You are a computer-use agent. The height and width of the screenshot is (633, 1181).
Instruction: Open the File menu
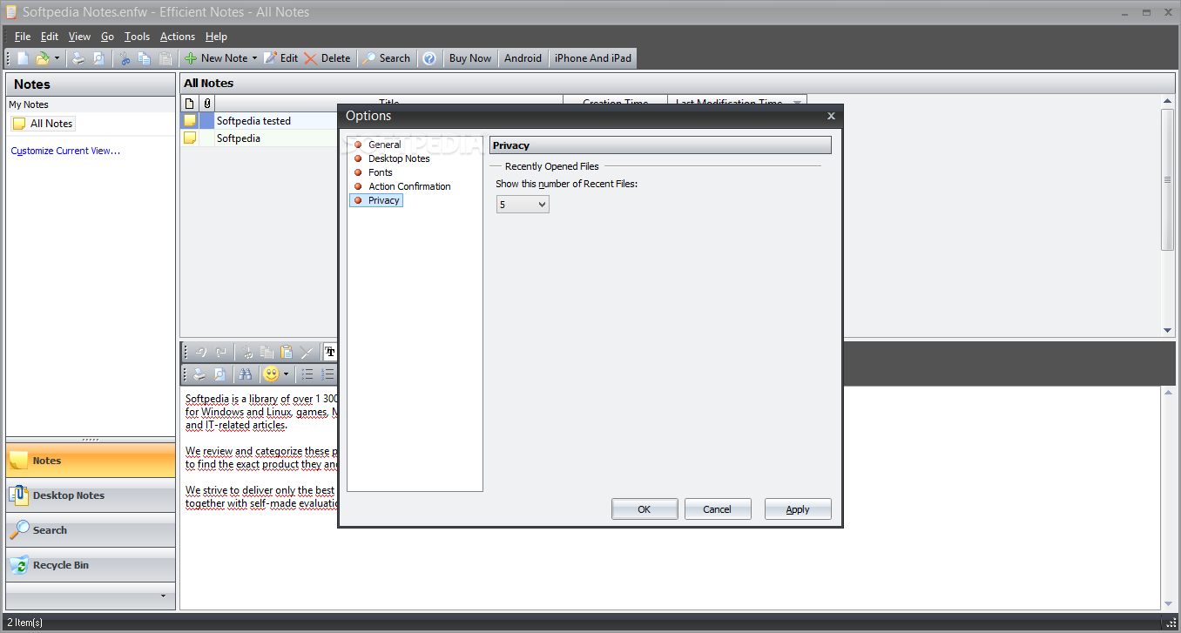click(x=23, y=37)
